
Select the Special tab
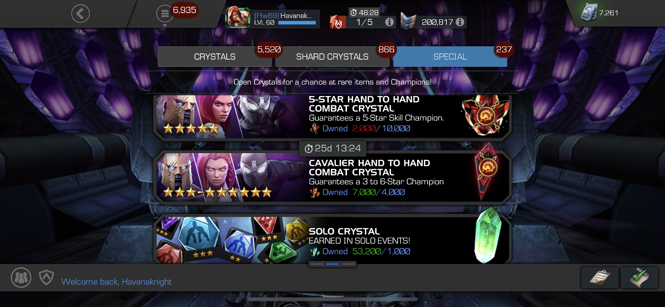[450, 57]
